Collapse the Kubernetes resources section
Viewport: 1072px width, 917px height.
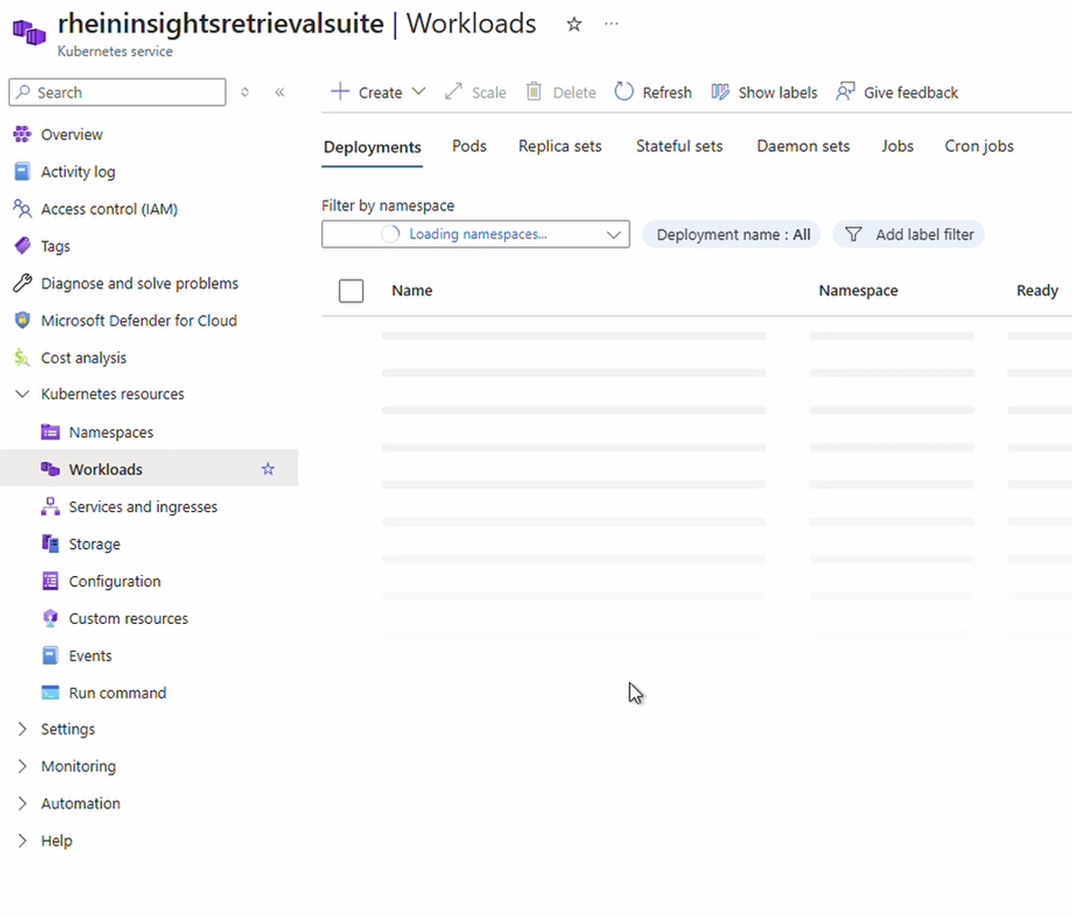coord(23,393)
